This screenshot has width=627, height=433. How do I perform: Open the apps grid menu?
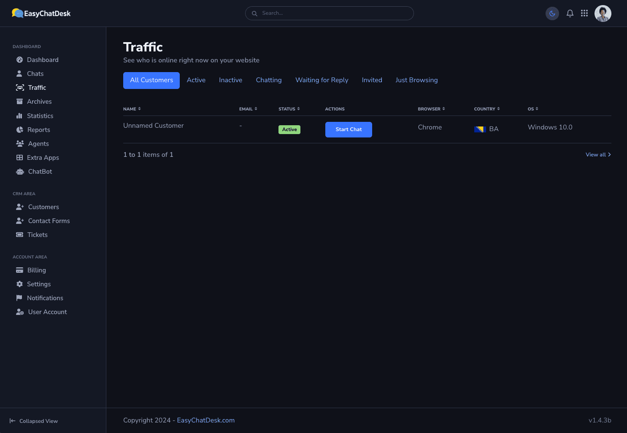pos(584,13)
